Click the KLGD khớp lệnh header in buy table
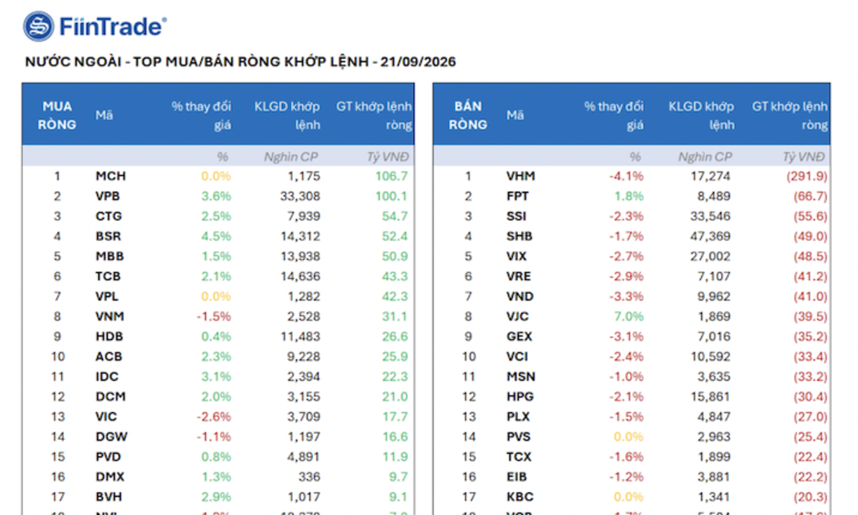 287,115
